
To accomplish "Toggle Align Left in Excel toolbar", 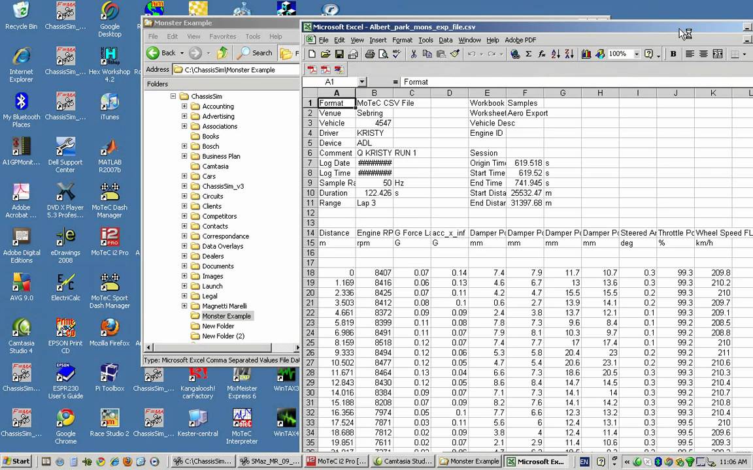I will tap(690, 54).
